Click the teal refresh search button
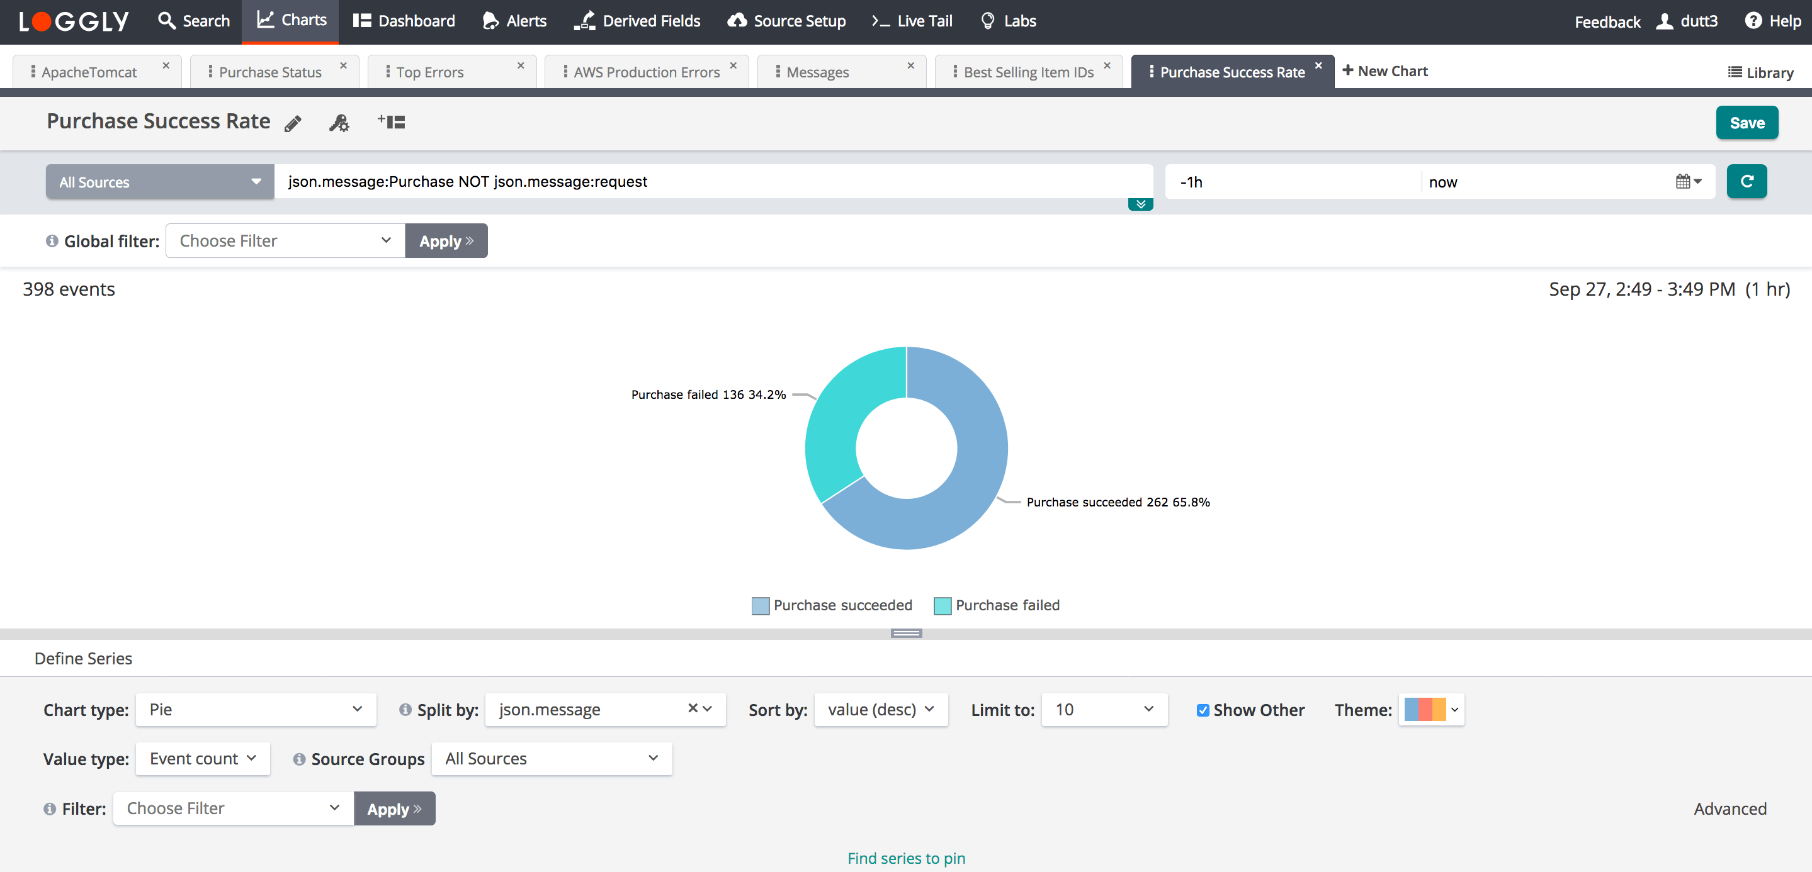 [x=1746, y=182]
